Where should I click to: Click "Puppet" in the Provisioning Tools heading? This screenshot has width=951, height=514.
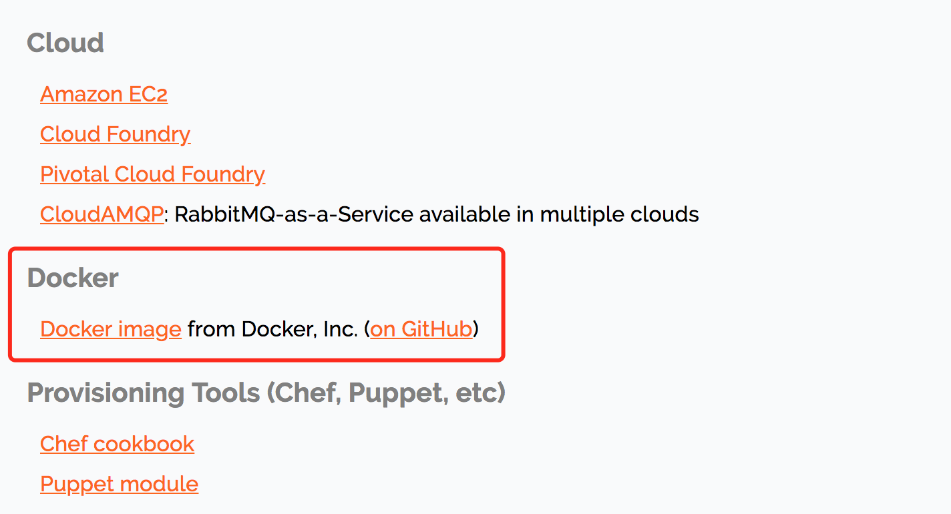[x=397, y=393]
